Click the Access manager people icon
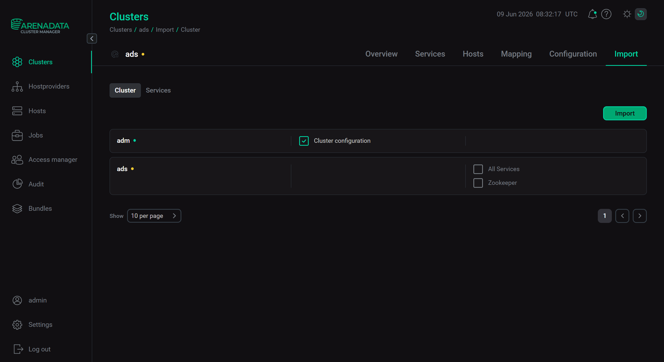Screen dimensions: 664x362 [x=17, y=160]
